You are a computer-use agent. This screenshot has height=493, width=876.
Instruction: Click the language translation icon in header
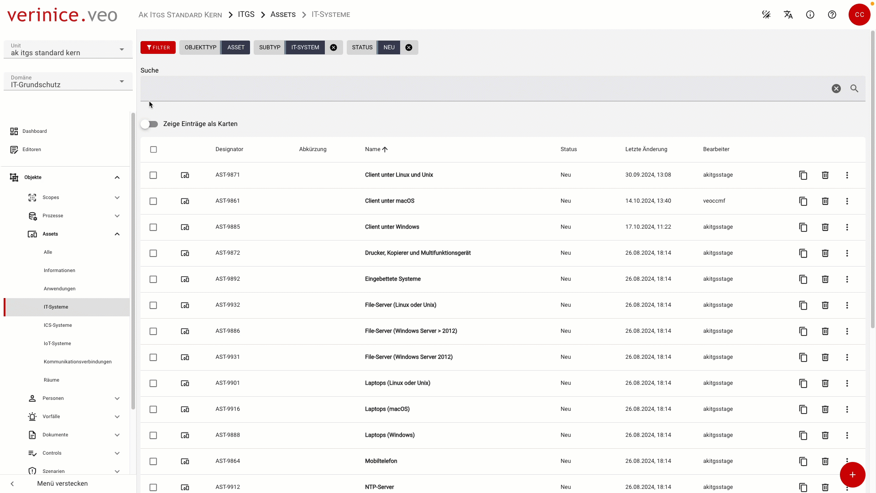click(788, 15)
